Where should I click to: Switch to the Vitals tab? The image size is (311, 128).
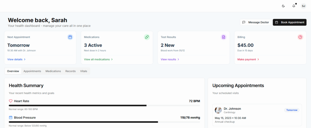point(84,71)
